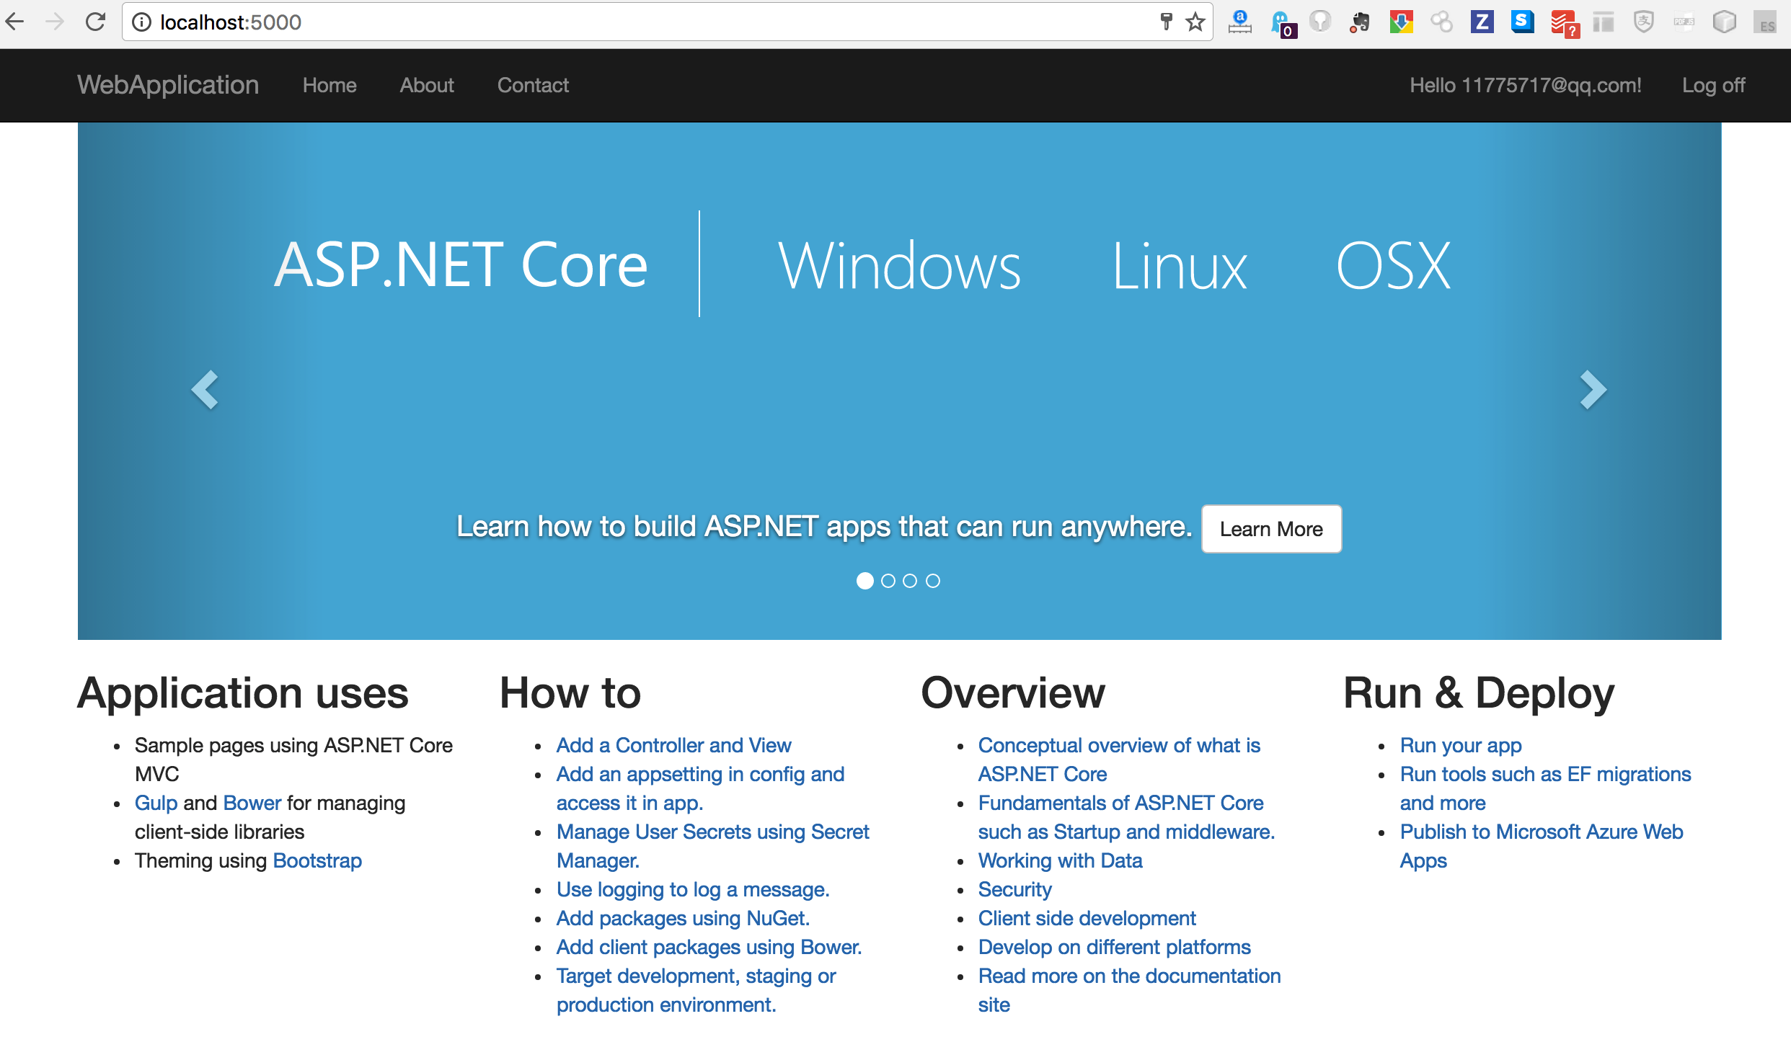The height and width of the screenshot is (1042, 1791).
Task: Select the second carousel indicator dot
Action: pos(888,581)
